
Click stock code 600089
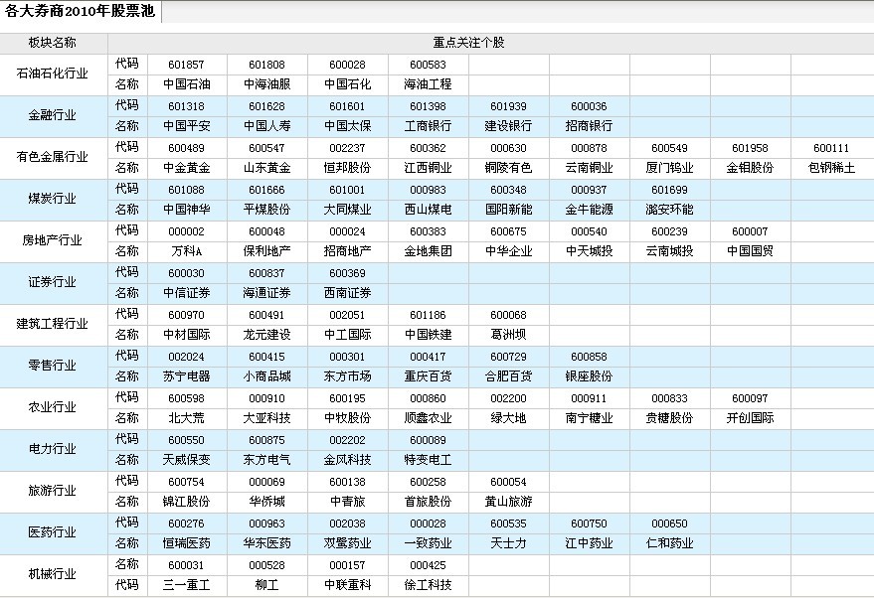coord(429,440)
